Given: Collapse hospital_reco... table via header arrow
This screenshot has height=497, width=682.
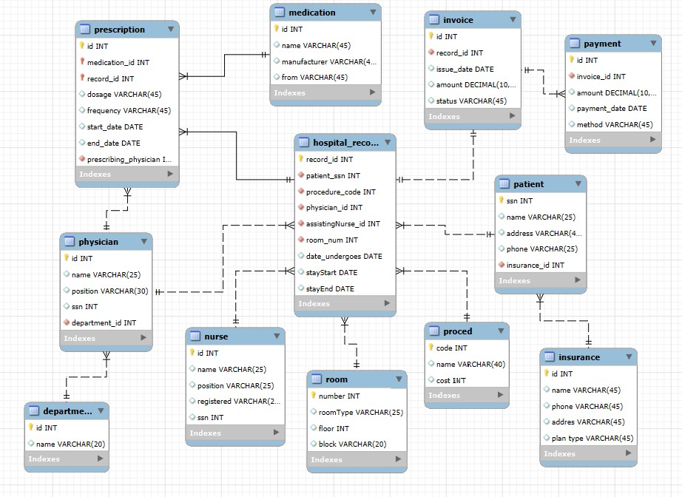Looking at the screenshot, I should (388, 142).
